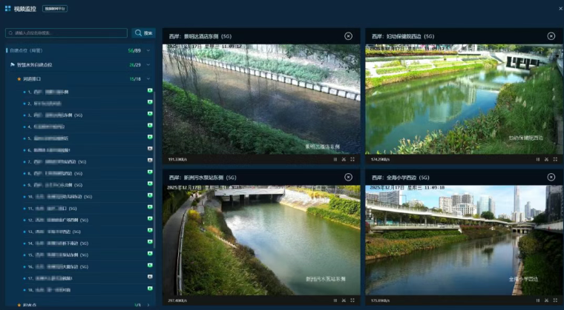The width and height of the screenshot is (564, 310).
Task: Click the play icon for camera 18
Action: (150, 289)
